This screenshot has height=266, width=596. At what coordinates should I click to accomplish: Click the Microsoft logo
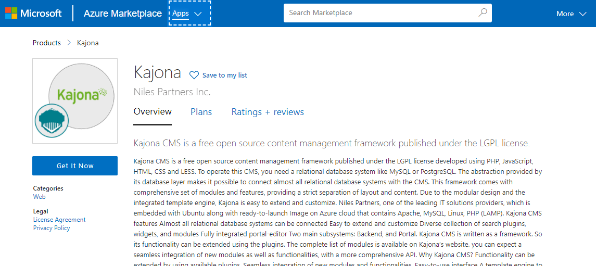33,14
